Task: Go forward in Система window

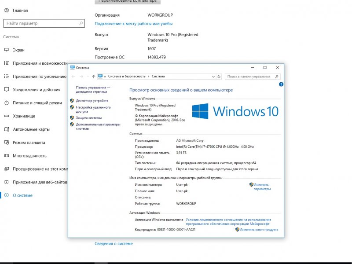Action: [81, 77]
